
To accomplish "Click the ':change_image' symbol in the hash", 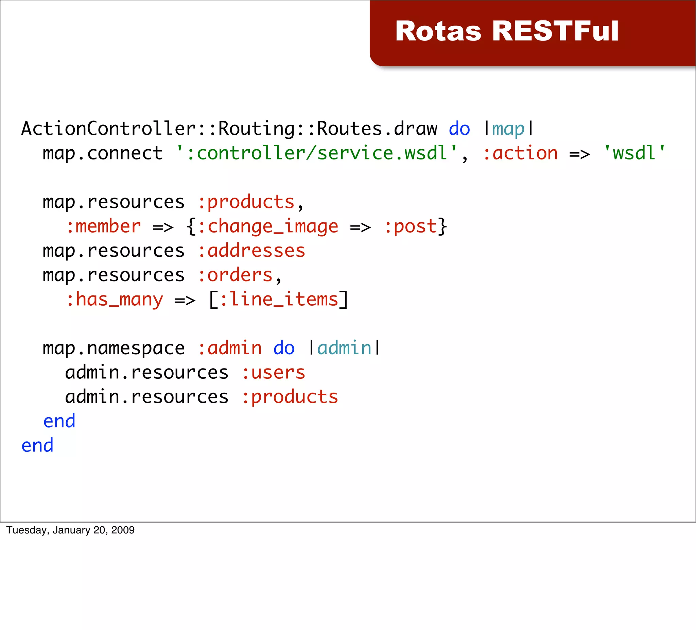I will pos(268,226).
